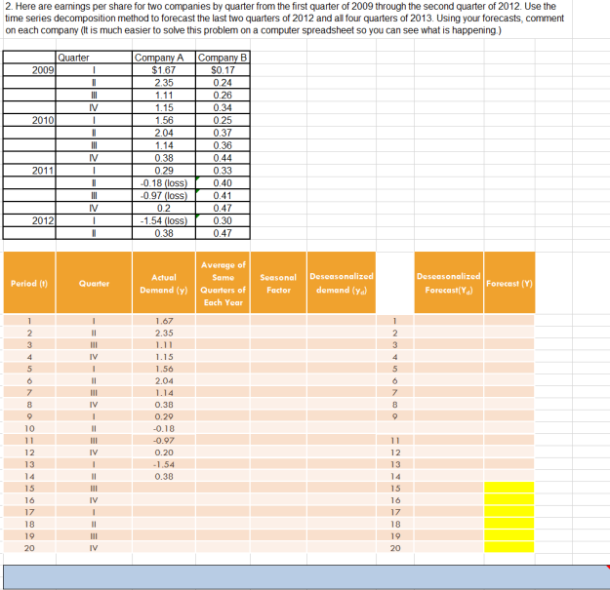Viewport: 610px width, 590px height.
Task: Click the 'Deseasonalized demand' header
Action: 342,283
